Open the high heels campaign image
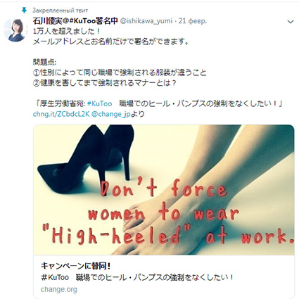This screenshot has height=299, width=299. tap(164, 189)
